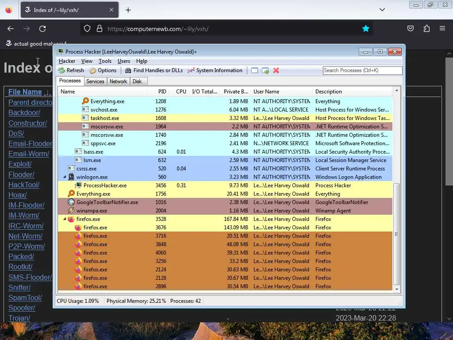Select the sppsvc.exe process row

click(x=225, y=143)
